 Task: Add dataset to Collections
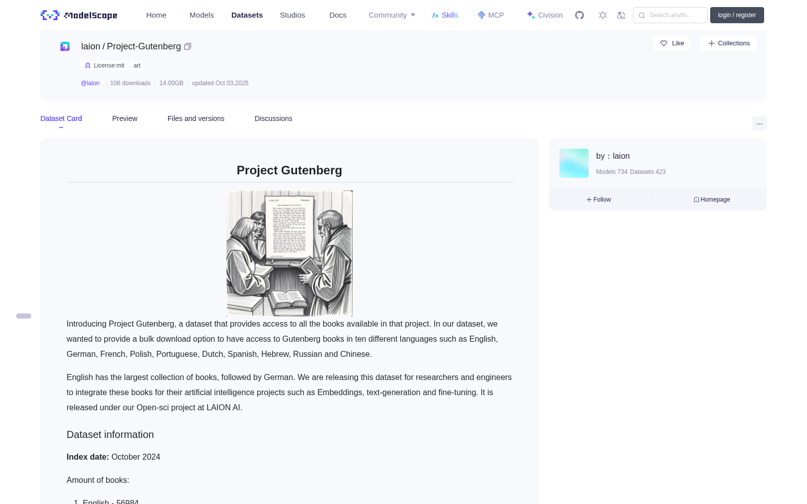pyautogui.click(x=728, y=43)
